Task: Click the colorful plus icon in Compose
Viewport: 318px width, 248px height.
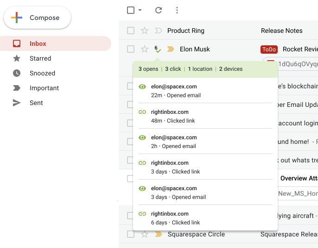Action: [x=17, y=18]
